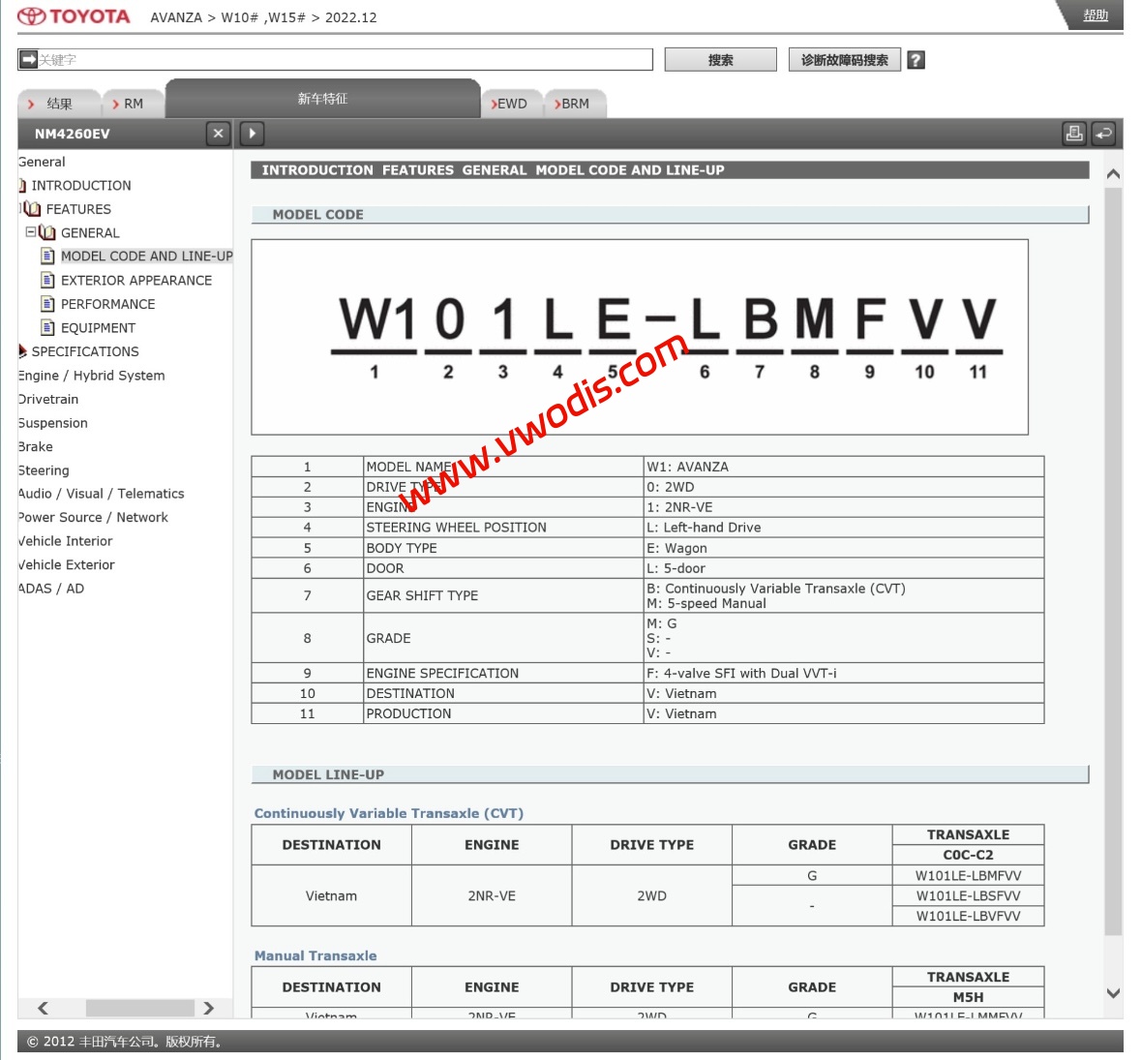Open the BRM tab
This screenshot has height=1060, width=1141.
tap(574, 104)
